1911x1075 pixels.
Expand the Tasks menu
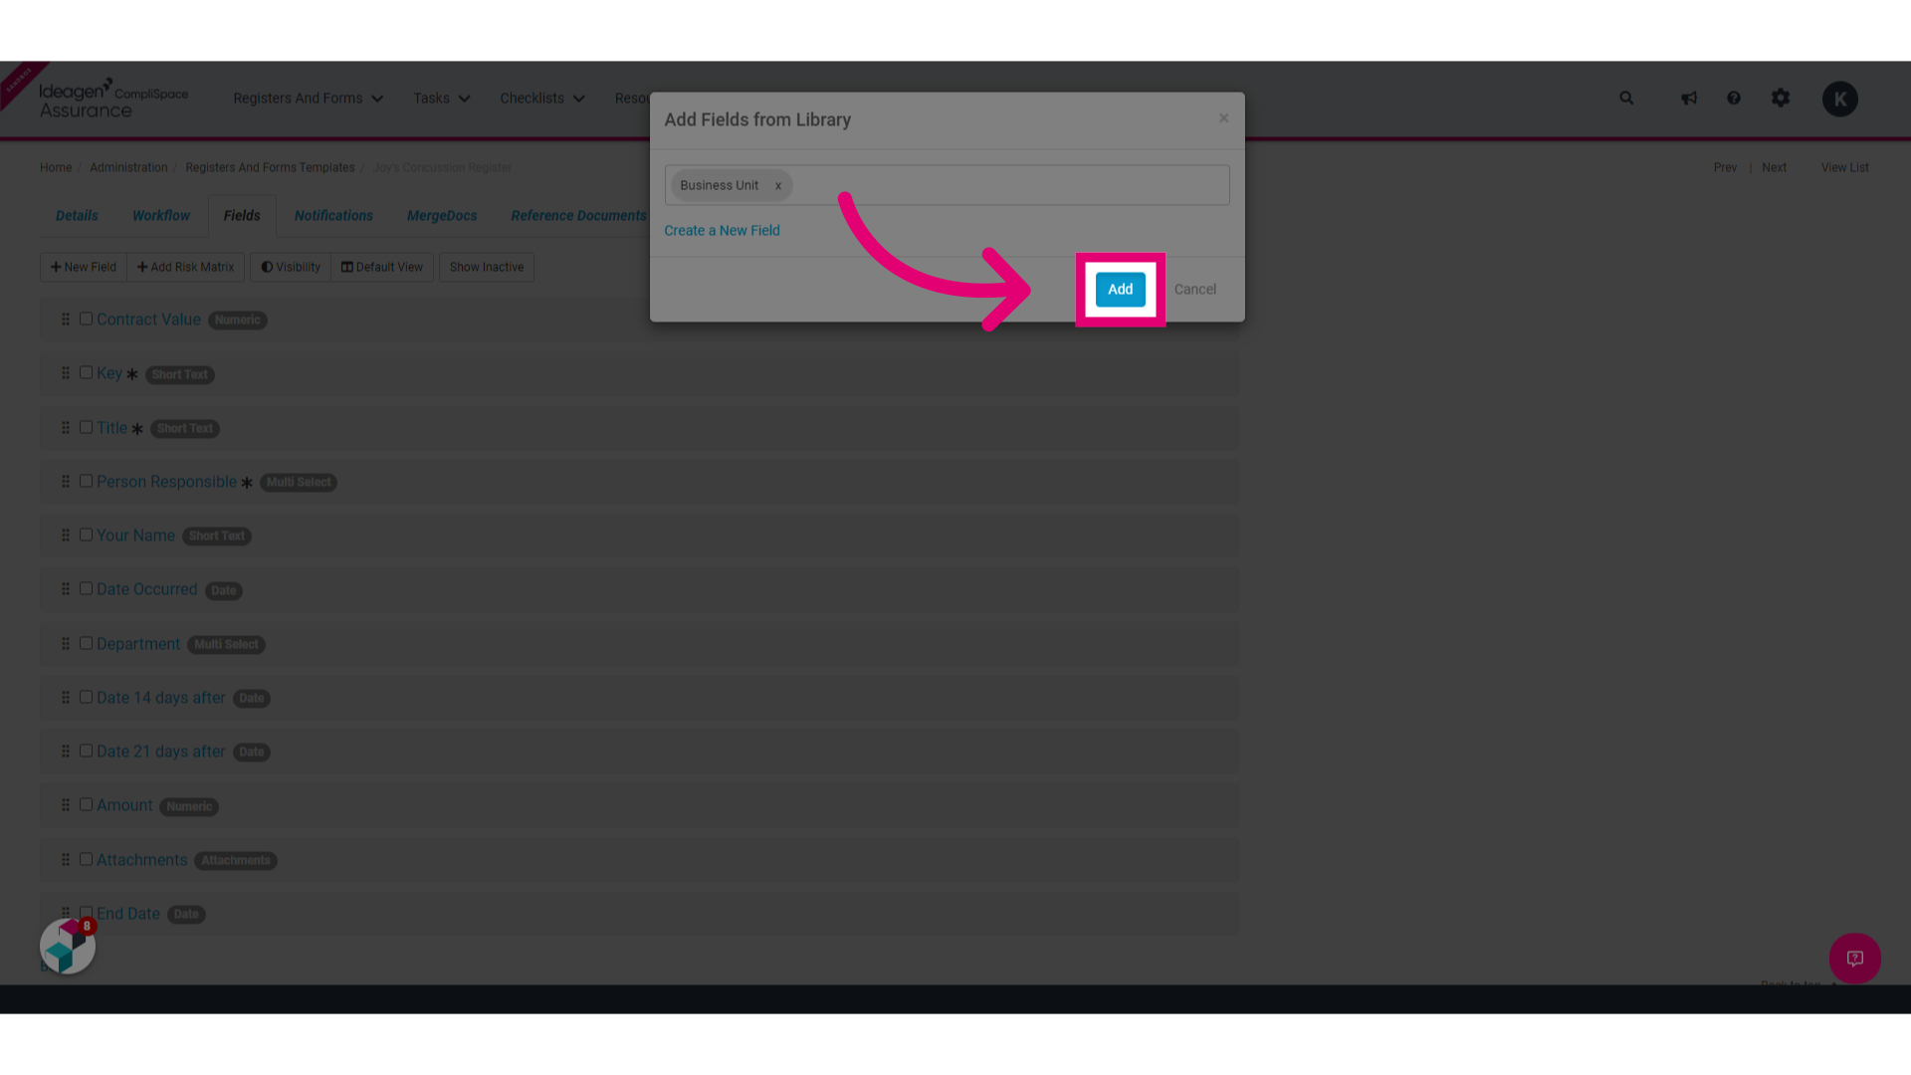coord(442,99)
